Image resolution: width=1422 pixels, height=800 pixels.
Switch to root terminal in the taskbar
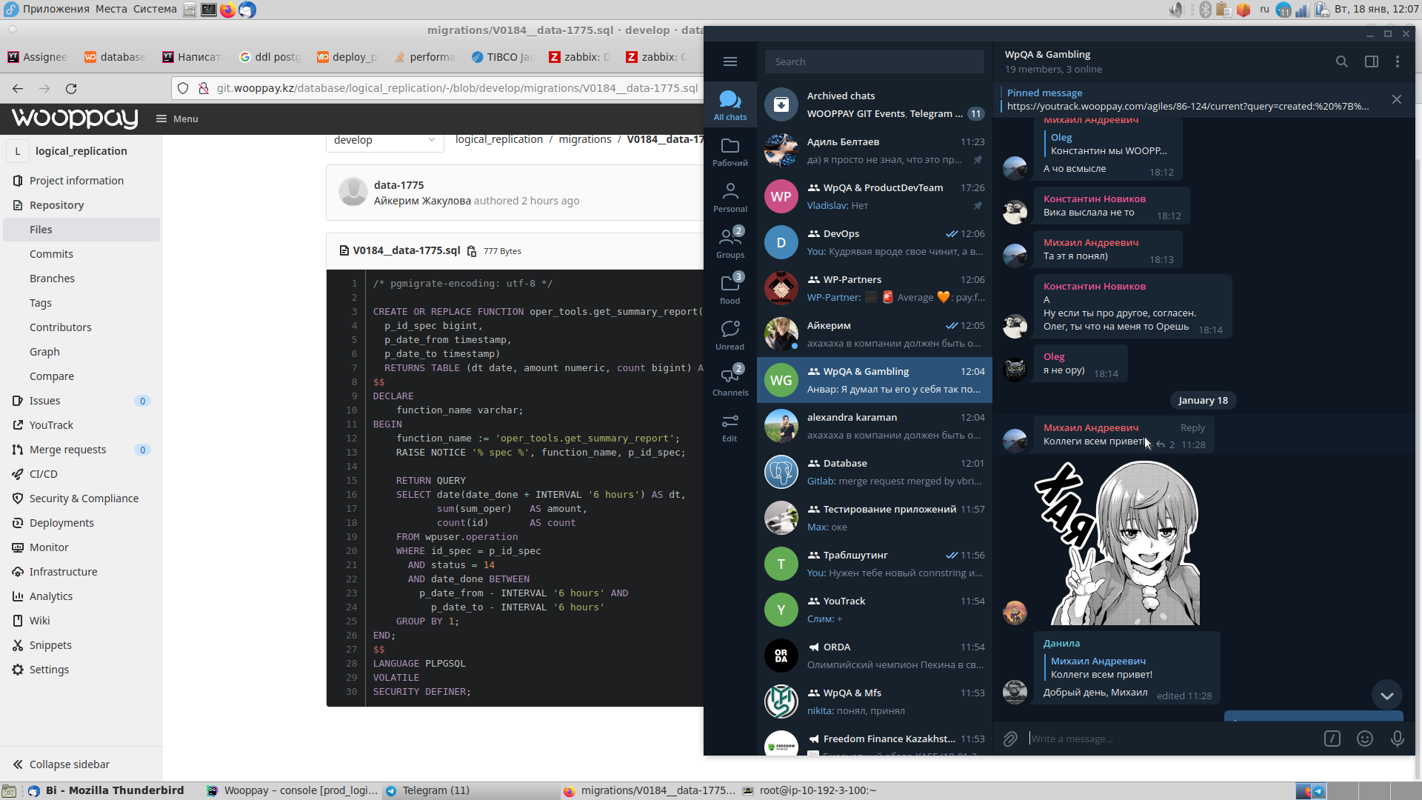(x=809, y=790)
